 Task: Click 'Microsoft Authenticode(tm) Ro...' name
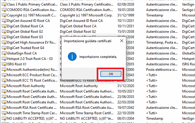[32, 70]
